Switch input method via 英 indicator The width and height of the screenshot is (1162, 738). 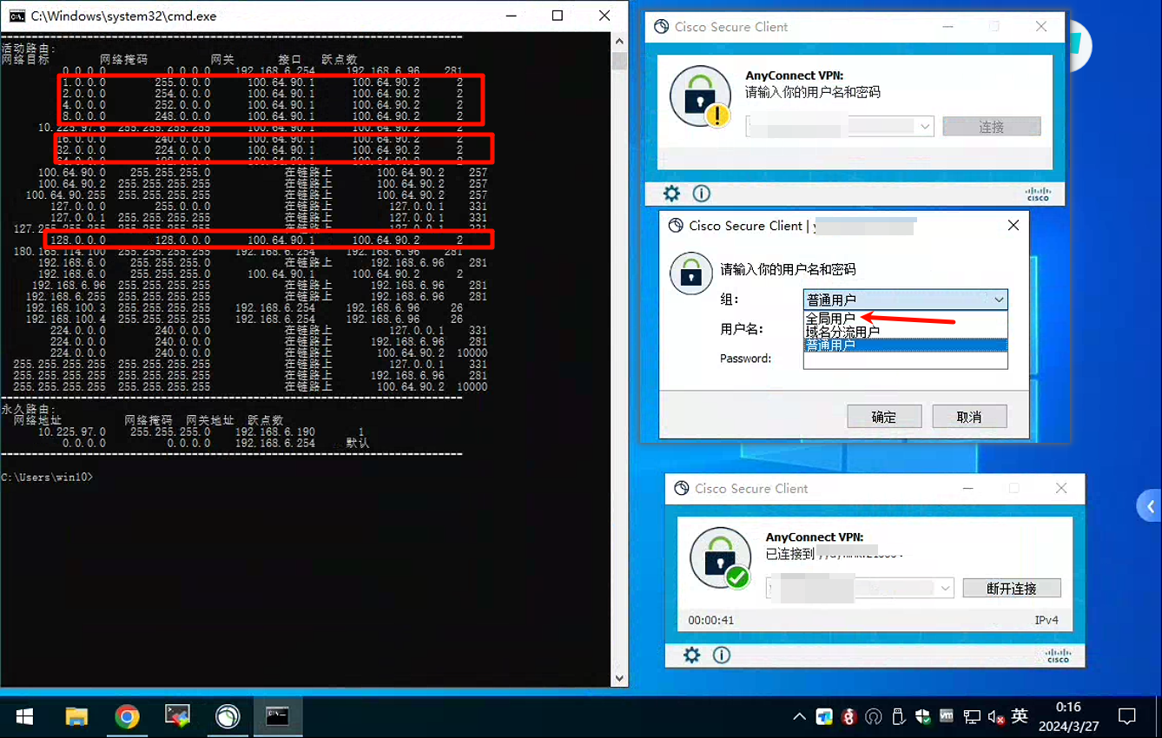click(x=1020, y=716)
